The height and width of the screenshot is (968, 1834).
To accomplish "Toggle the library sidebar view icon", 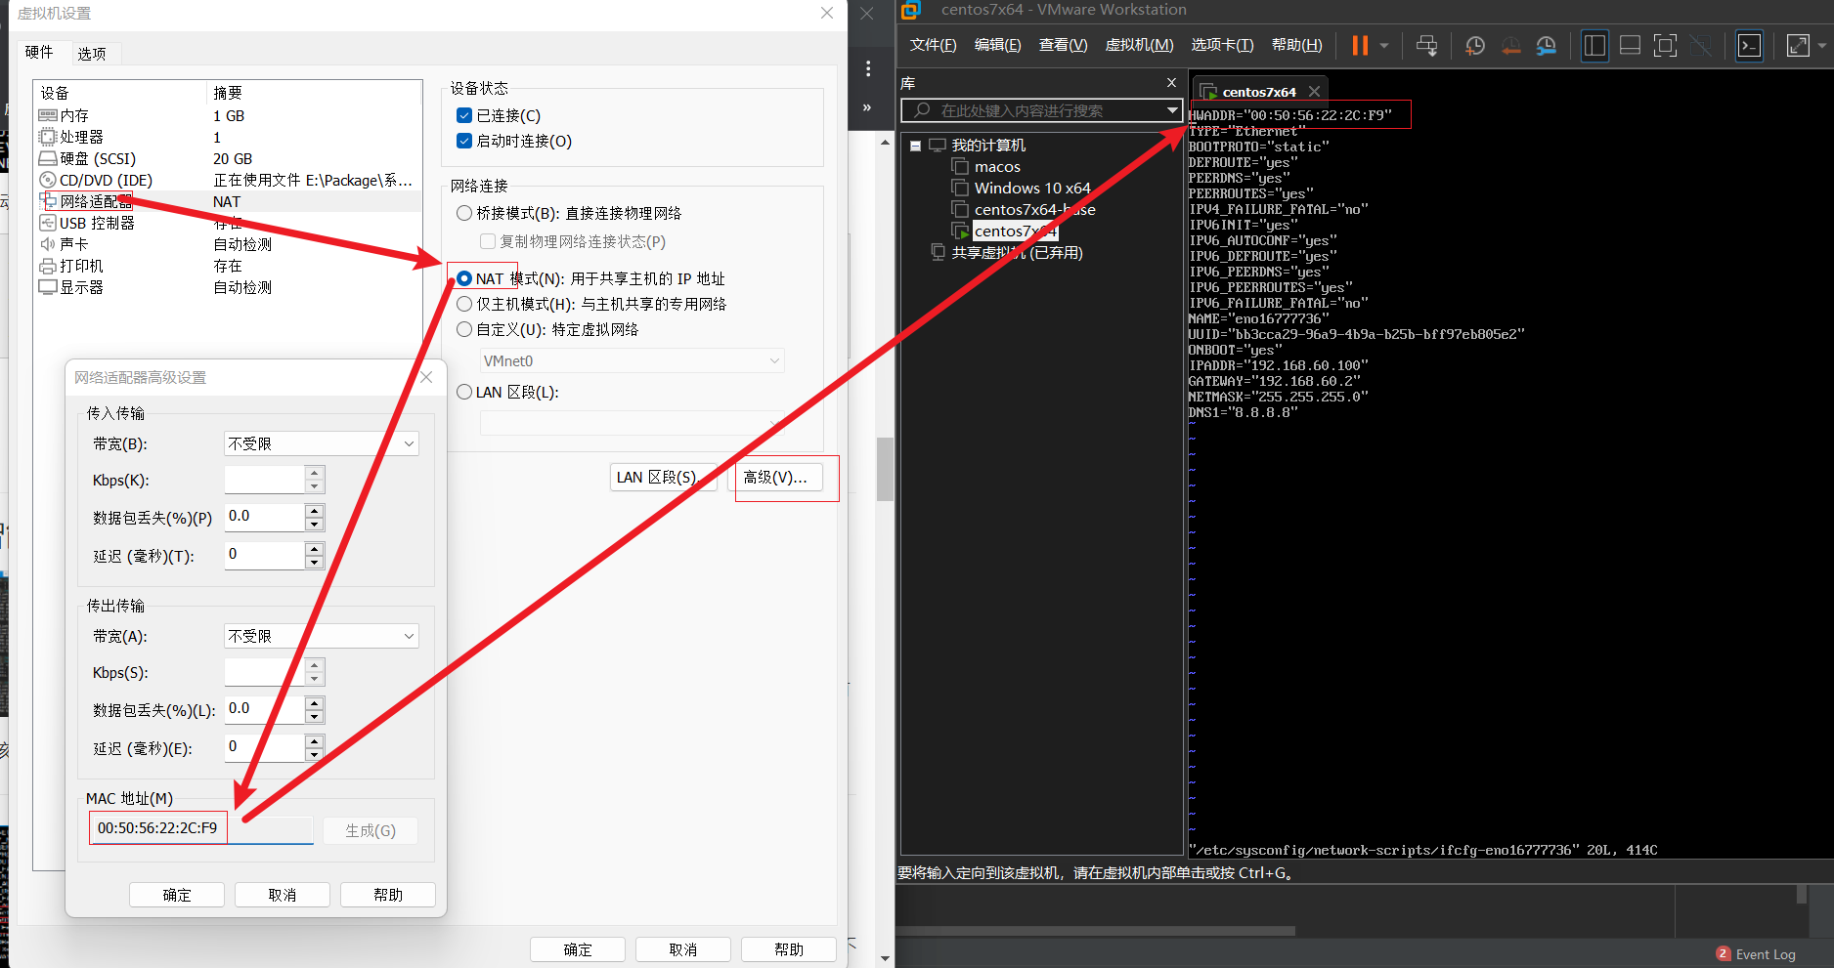I will pos(1594,45).
